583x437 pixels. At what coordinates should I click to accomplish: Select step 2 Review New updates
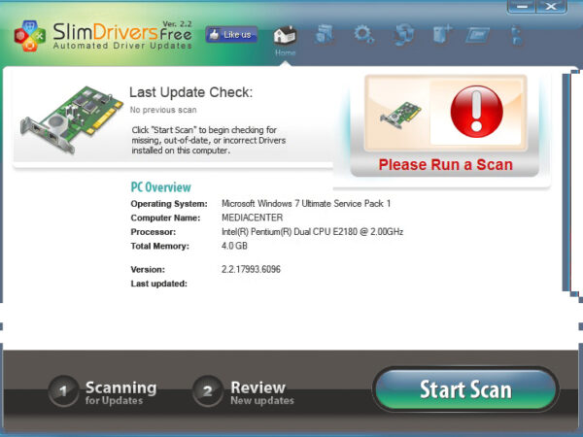pyautogui.click(x=243, y=392)
